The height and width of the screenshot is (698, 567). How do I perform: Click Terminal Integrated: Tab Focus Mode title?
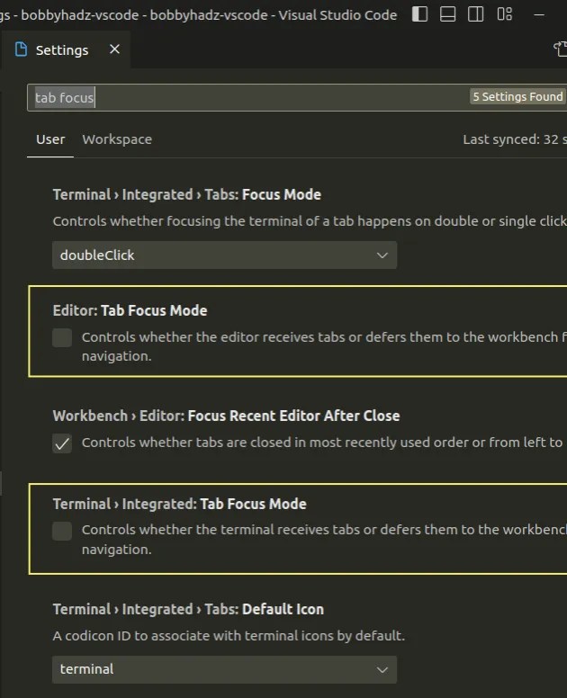[x=179, y=504]
